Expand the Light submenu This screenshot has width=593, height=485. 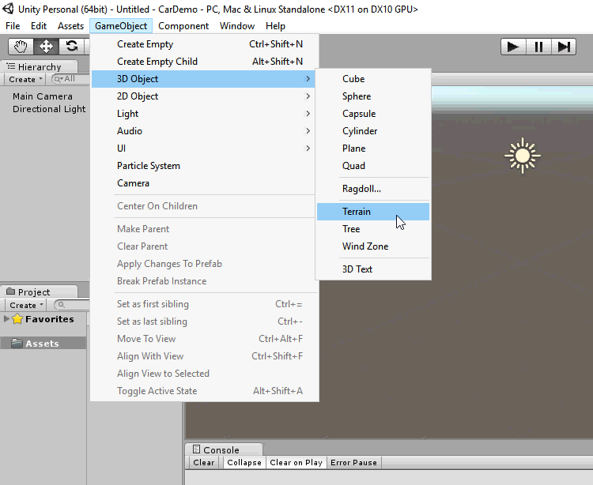[x=203, y=114]
